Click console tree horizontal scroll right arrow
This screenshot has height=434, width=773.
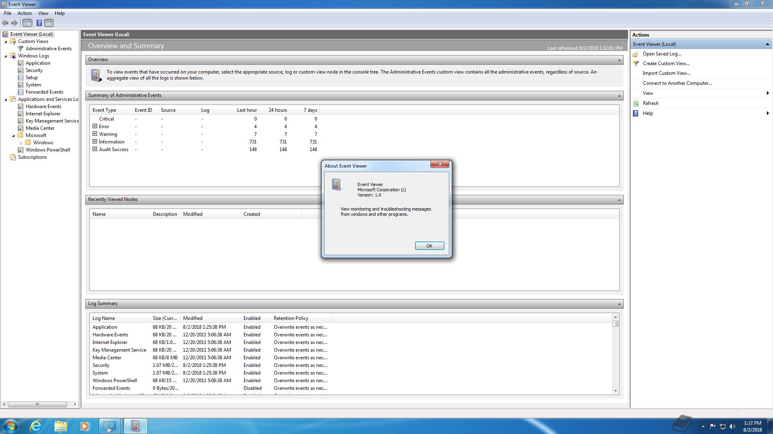75,404
